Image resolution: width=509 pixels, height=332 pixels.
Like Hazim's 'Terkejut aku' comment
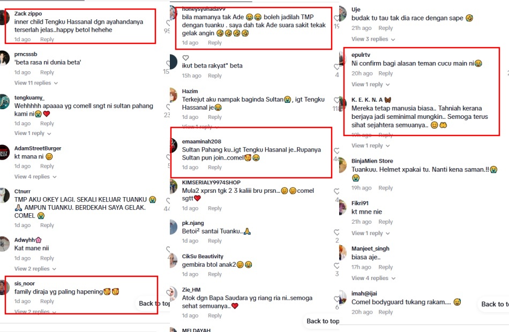(x=336, y=101)
